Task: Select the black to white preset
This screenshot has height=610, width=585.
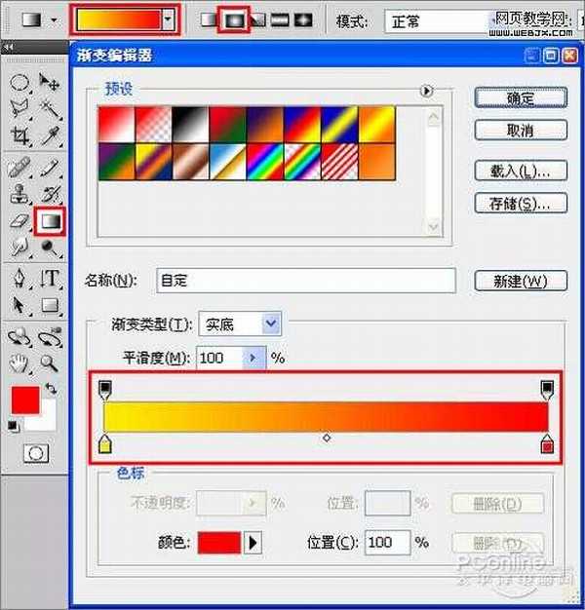Action: click(x=190, y=125)
